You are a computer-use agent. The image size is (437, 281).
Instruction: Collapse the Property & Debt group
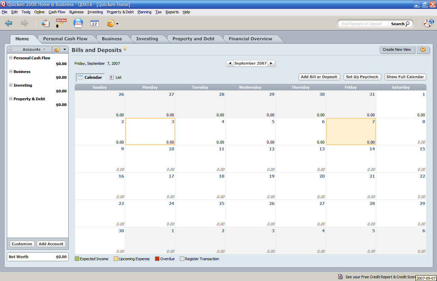point(11,99)
